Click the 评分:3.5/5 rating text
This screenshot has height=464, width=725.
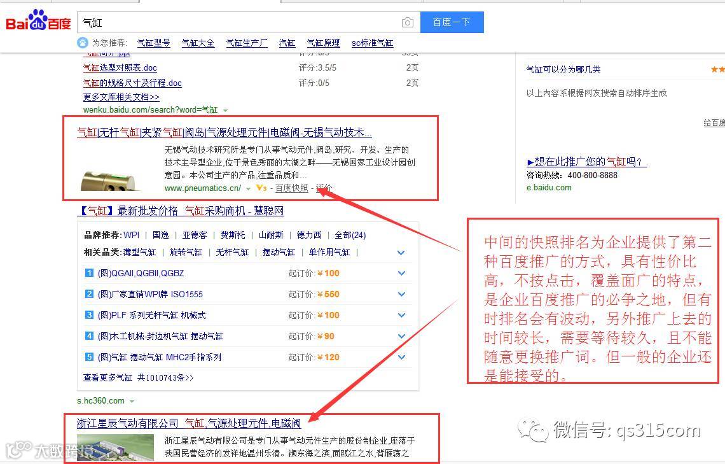[317, 67]
